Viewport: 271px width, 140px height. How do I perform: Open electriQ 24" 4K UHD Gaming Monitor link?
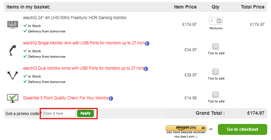75,18
